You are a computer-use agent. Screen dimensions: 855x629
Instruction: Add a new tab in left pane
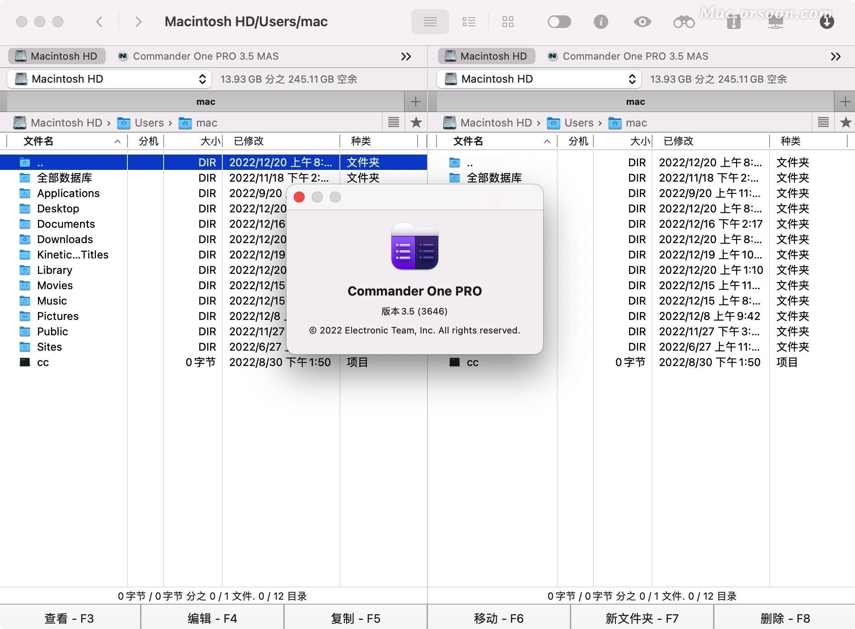416,102
